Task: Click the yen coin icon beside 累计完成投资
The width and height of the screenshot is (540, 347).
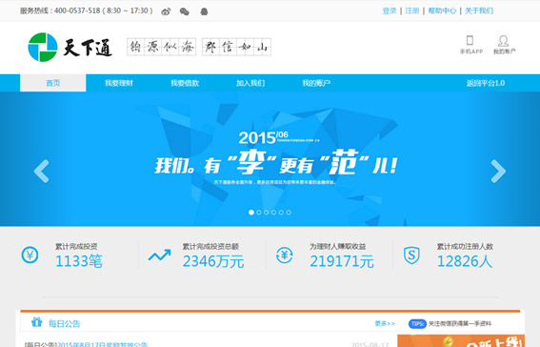Action: click(30, 255)
